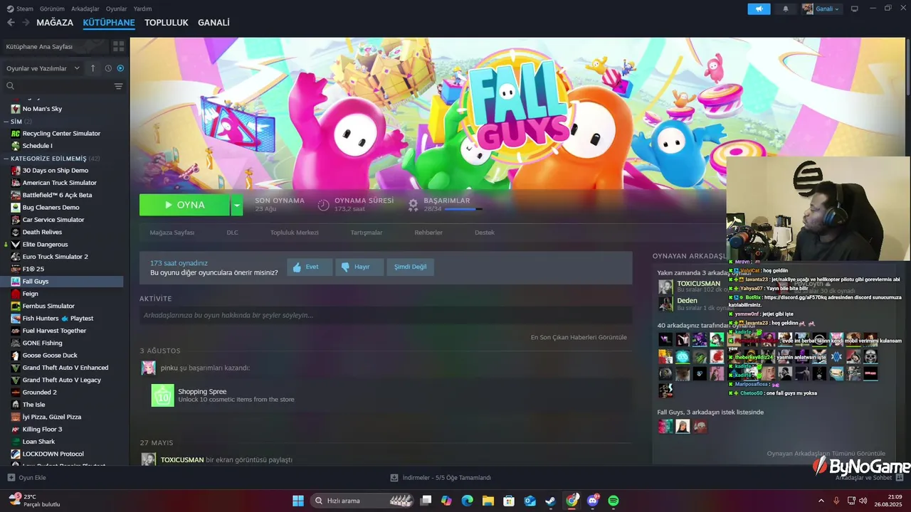911x512 pixels.
Task: Toggle ready-to-play filter icon
Action: (x=120, y=68)
